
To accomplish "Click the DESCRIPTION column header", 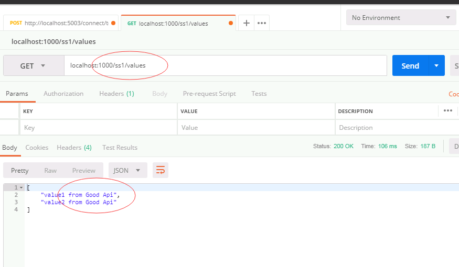I will (x=355, y=112).
